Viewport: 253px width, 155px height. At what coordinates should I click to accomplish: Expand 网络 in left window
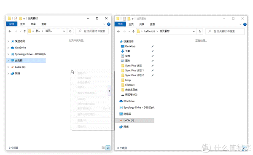8,73
